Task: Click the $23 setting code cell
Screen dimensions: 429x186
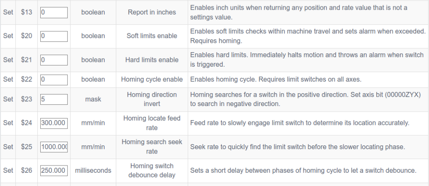Action: click(27, 99)
